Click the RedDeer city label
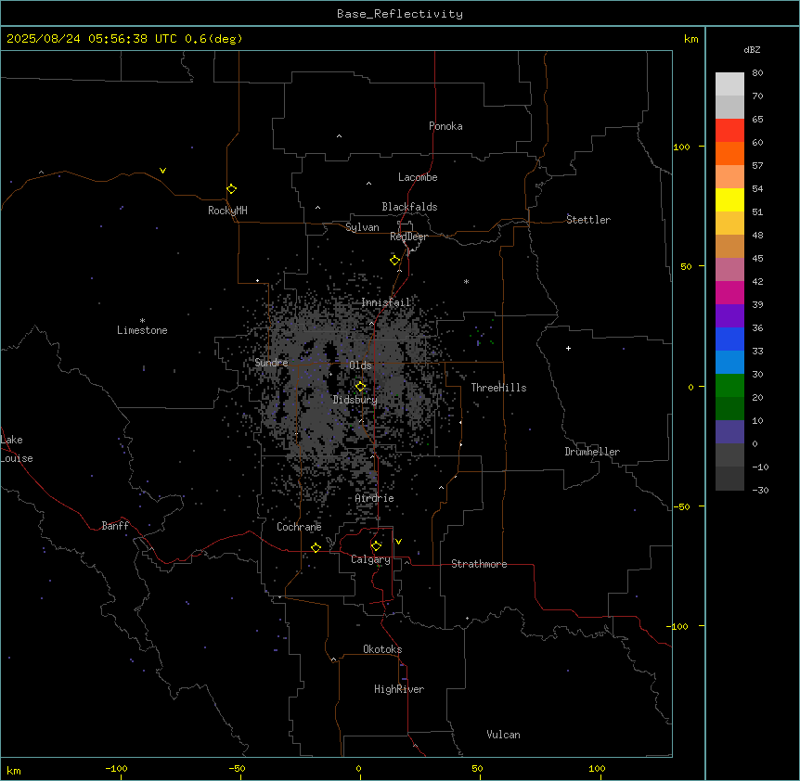Image resolution: width=800 pixels, height=781 pixels. [408, 237]
